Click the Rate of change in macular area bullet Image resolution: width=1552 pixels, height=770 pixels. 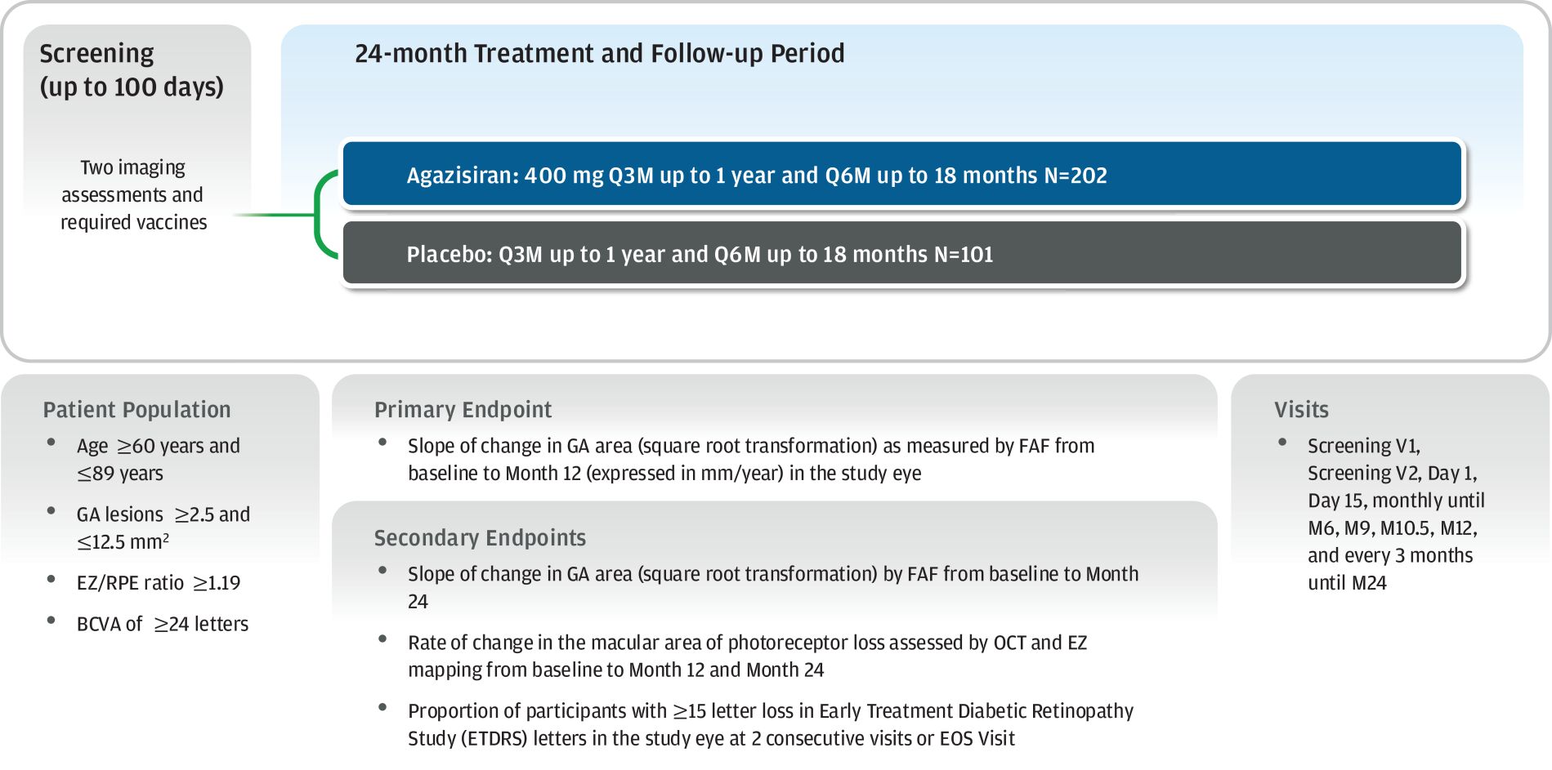pos(748,657)
